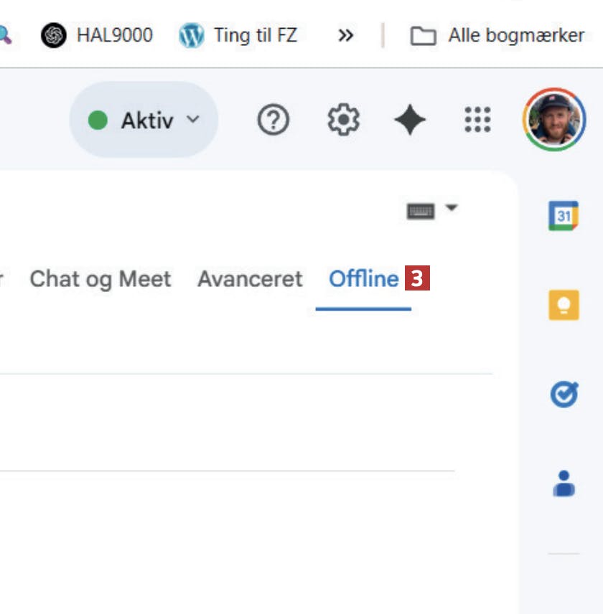
Task: Open the account profile picture
Action: 554,120
